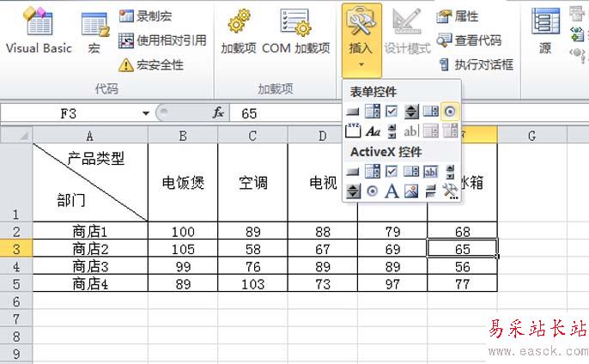Insert ActiveX List Box

tap(411, 172)
